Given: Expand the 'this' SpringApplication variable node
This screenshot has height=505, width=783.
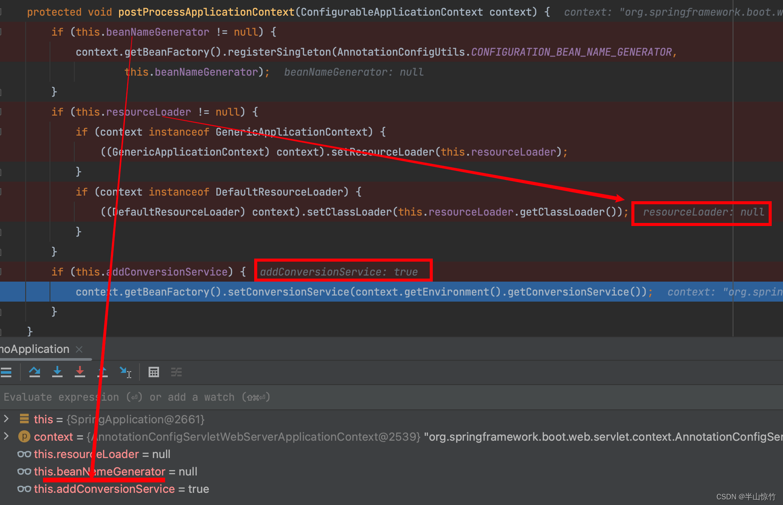Looking at the screenshot, I should pyautogui.click(x=6, y=419).
